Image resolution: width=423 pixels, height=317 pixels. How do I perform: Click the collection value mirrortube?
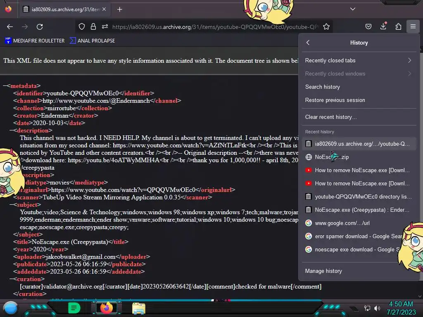click(62, 108)
